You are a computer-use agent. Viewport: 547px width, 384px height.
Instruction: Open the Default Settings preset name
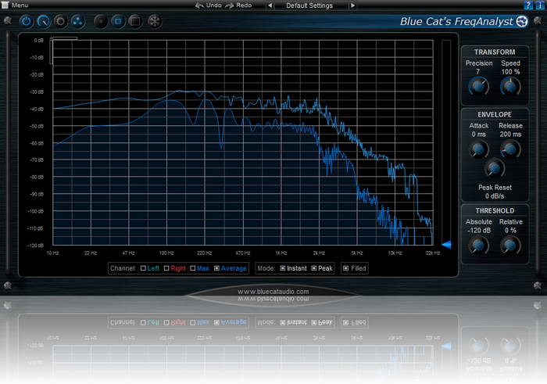coord(309,5)
